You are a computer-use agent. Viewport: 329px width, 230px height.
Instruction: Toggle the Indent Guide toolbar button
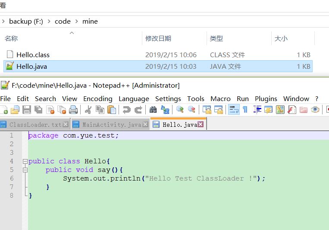pos(257,110)
